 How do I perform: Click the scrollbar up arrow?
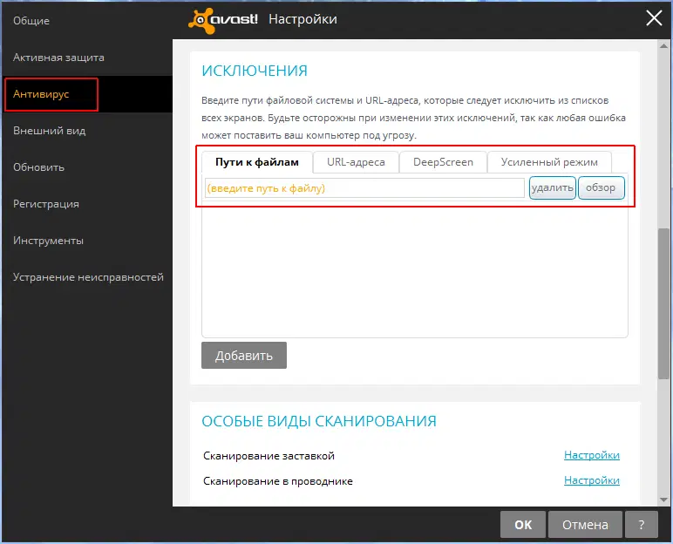[663, 45]
